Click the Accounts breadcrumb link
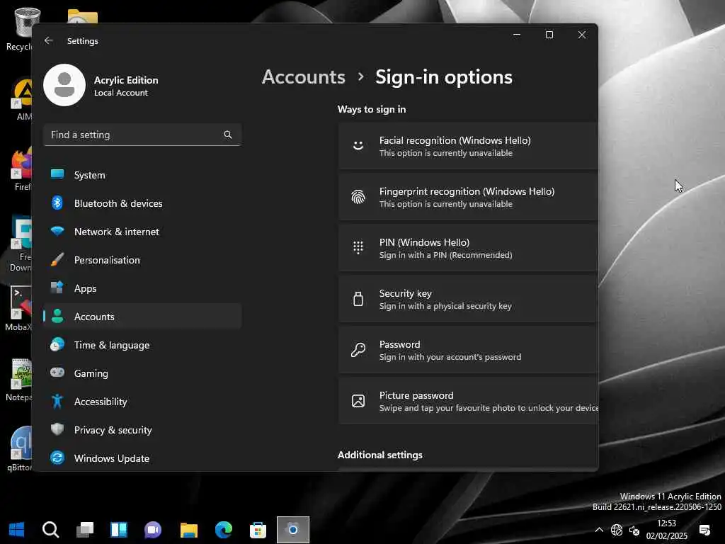The width and height of the screenshot is (725, 544). (303, 76)
